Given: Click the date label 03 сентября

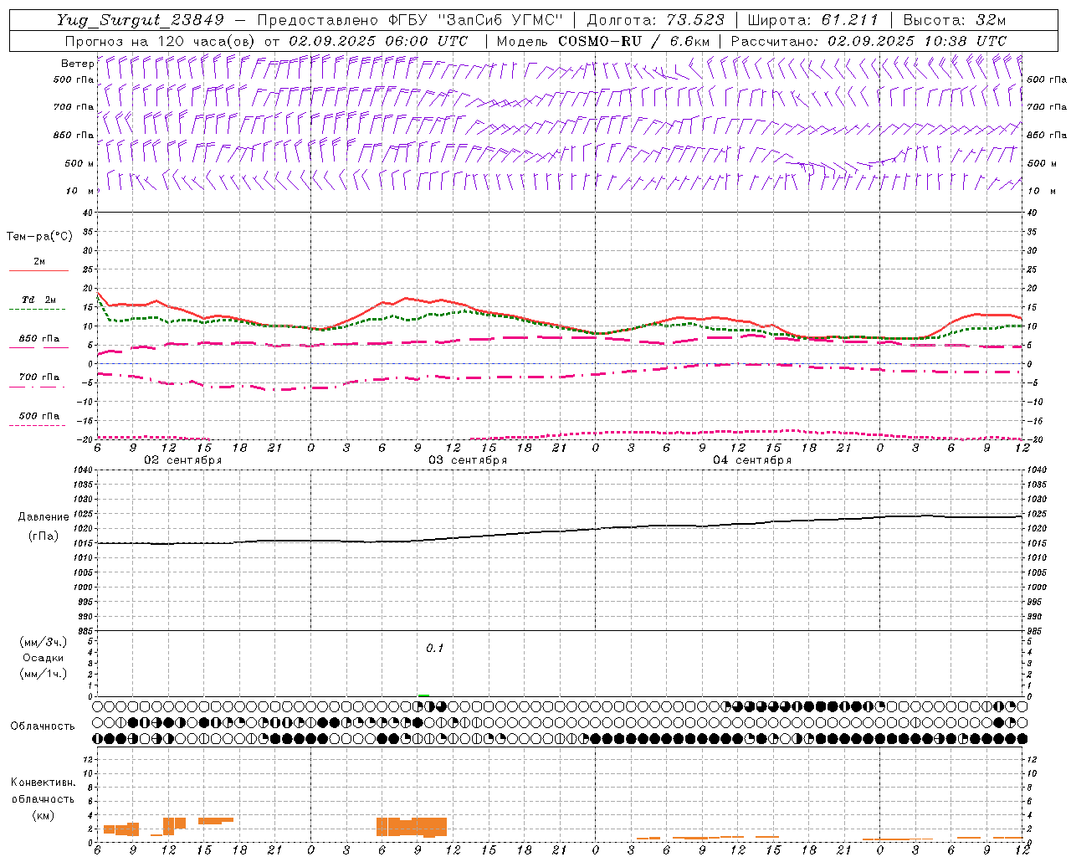Looking at the screenshot, I should pos(468,460).
